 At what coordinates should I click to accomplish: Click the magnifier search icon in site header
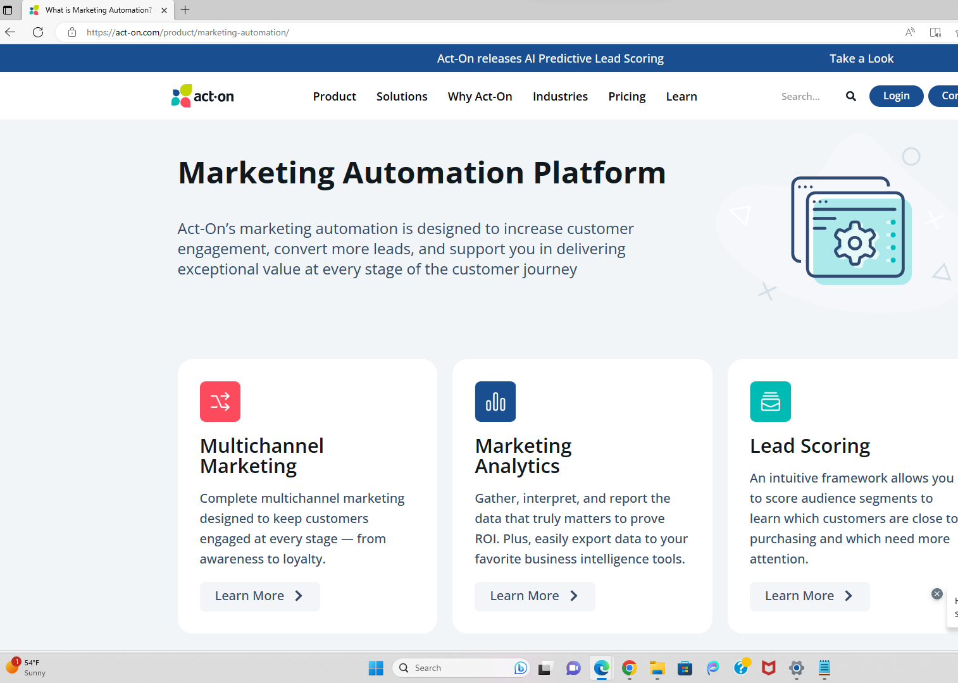[851, 96]
